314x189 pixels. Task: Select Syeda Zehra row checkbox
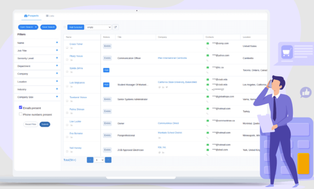point(67,72)
